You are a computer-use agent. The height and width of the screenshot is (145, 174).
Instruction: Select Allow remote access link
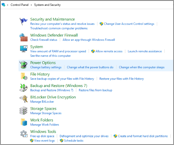[109, 51]
